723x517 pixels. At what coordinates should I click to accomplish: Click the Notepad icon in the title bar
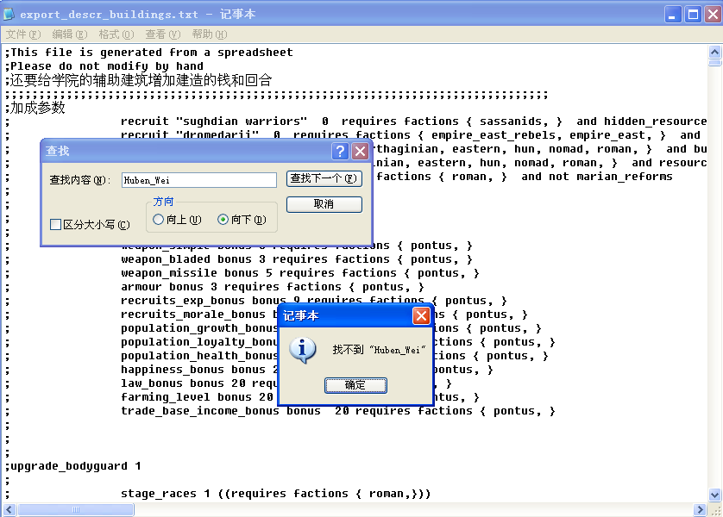click(x=9, y=15)
